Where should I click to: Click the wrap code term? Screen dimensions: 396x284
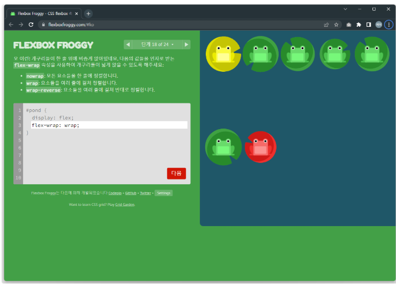tap(32, 83)
